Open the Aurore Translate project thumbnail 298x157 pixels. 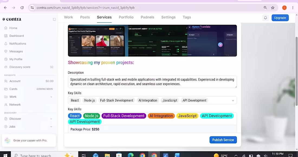coord(212,41)
